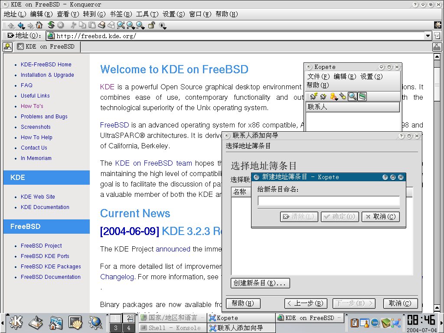
Task: Switch to virtual desktop 3 in pager
Action: [115, 328]
